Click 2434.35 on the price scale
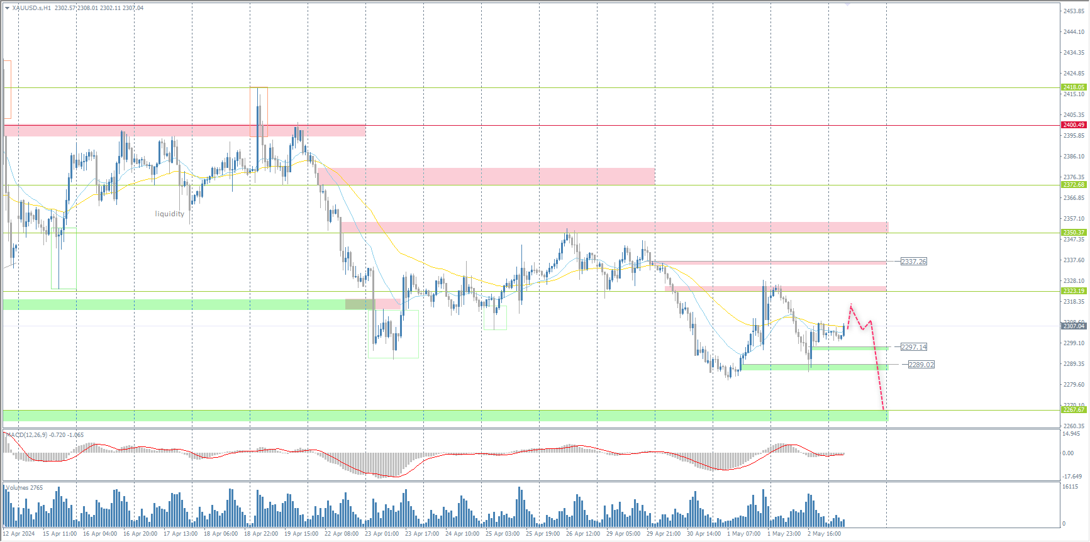1090x542 pixels. (1074, 53)
